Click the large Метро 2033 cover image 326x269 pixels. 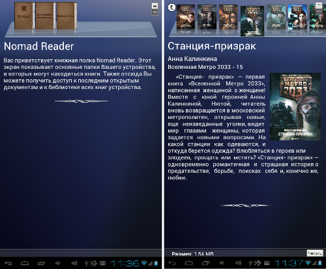(295, 107)
